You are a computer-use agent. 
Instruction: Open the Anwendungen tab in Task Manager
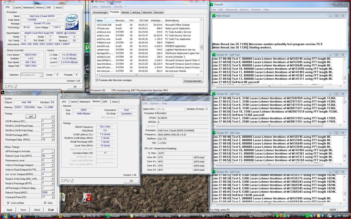pos(100,12)
